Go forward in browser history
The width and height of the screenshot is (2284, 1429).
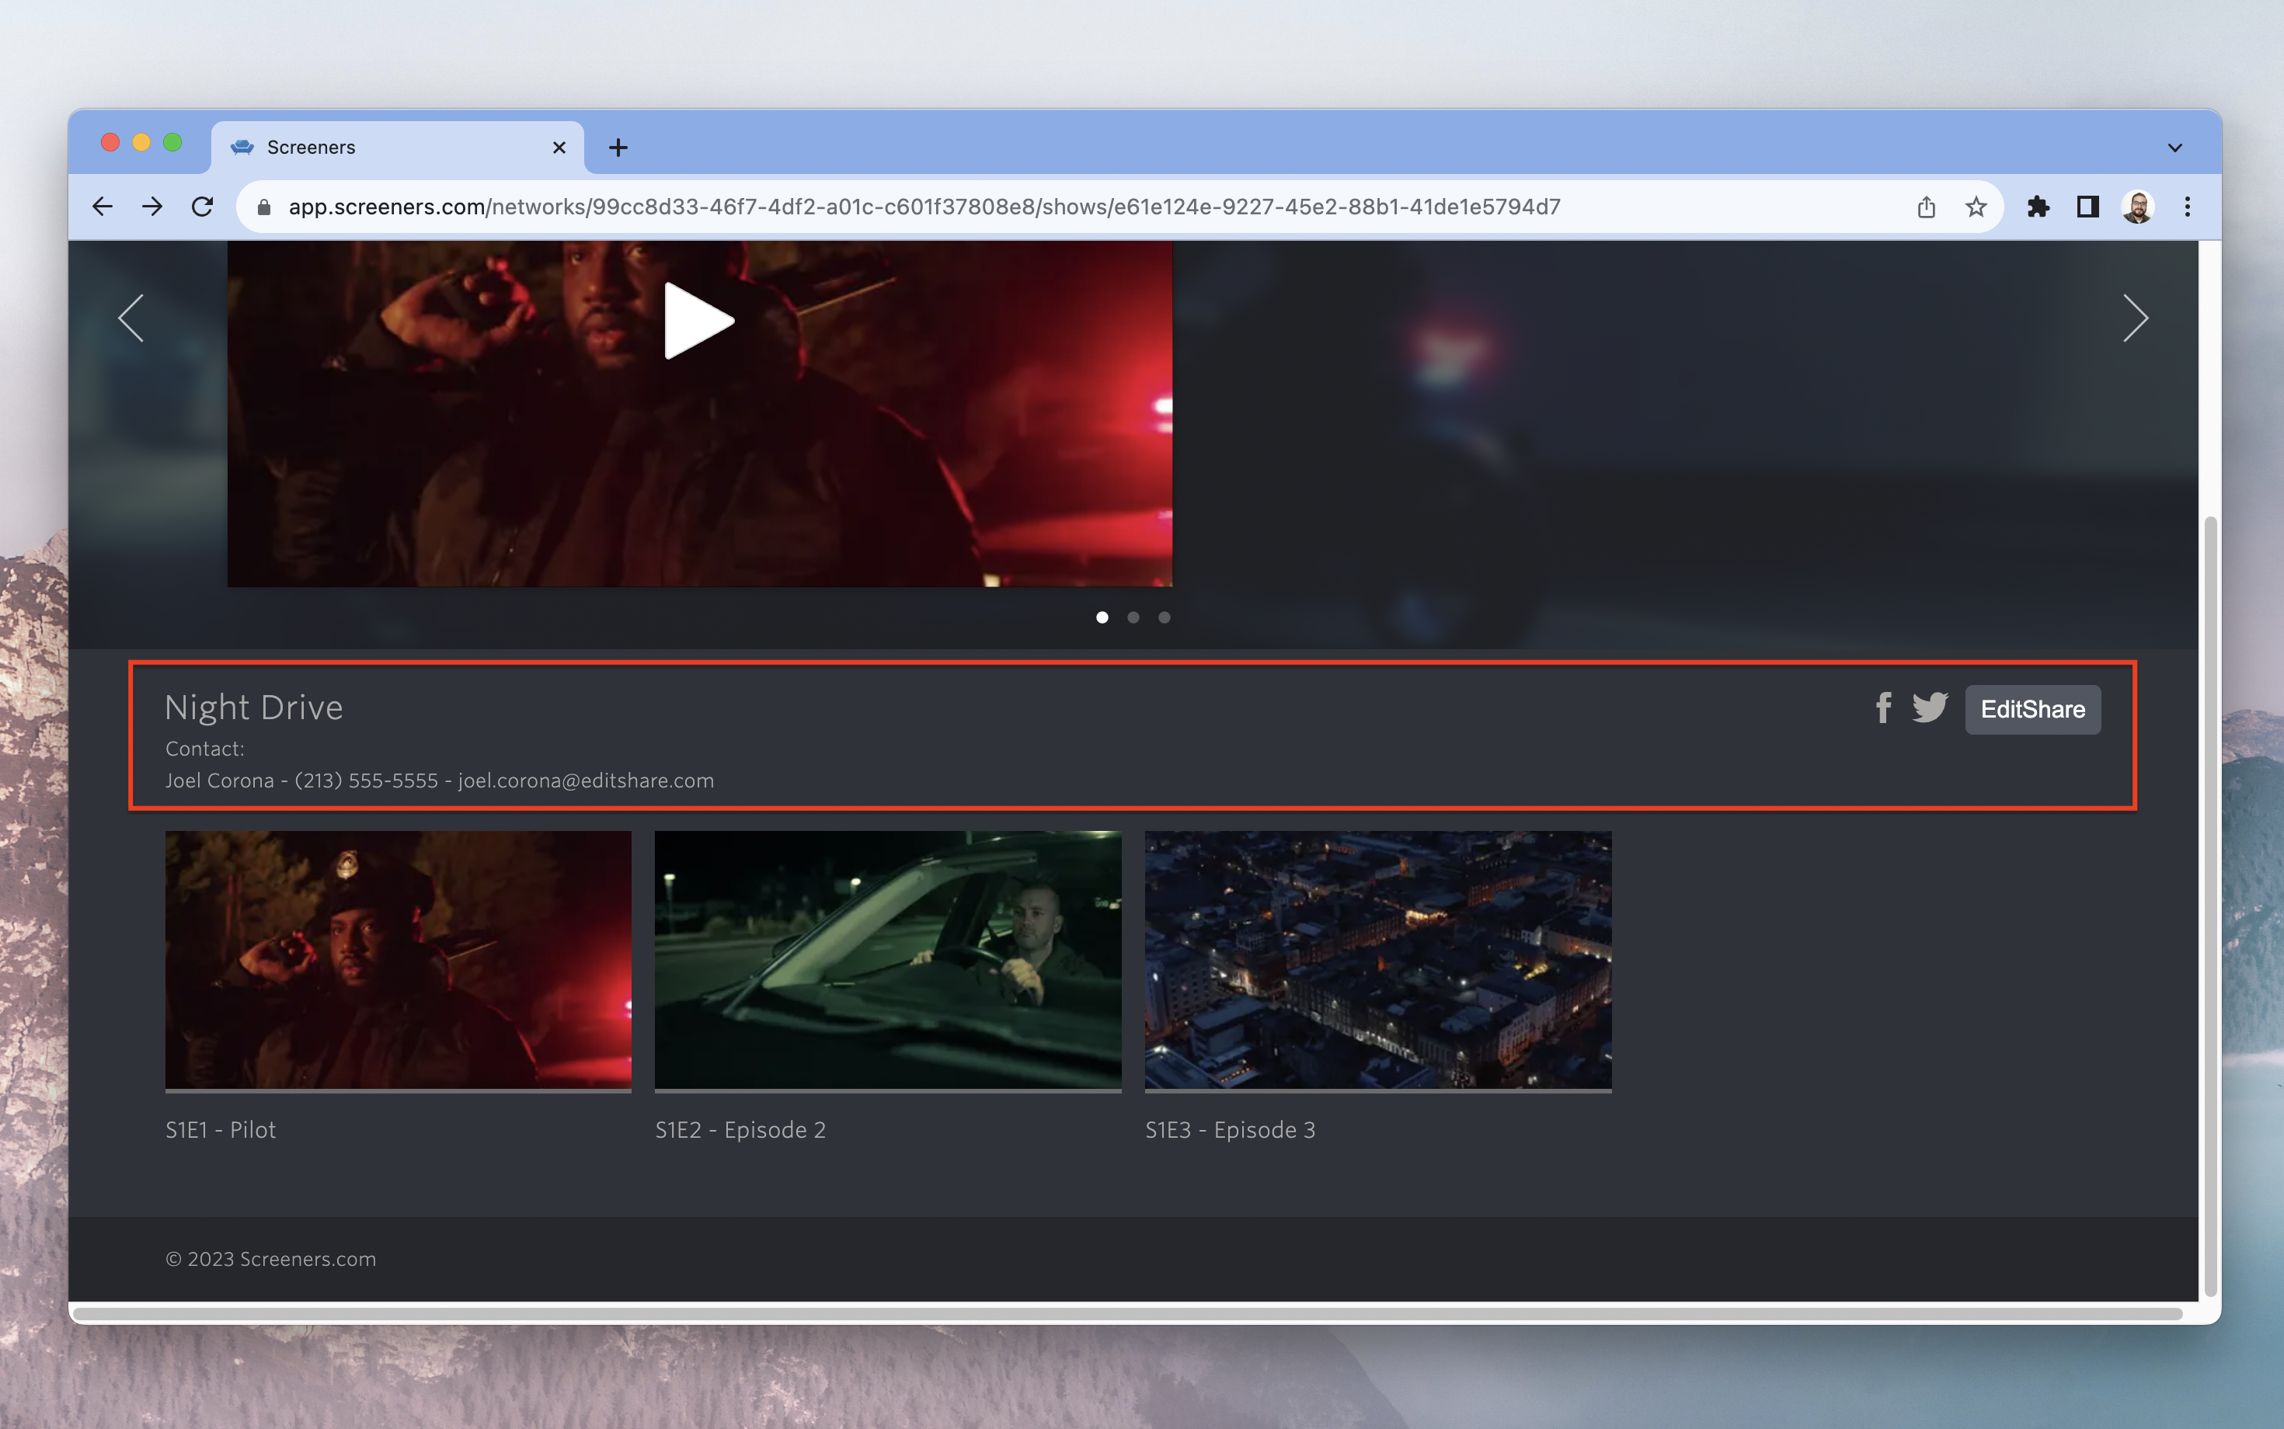click(x=152, y=206)
